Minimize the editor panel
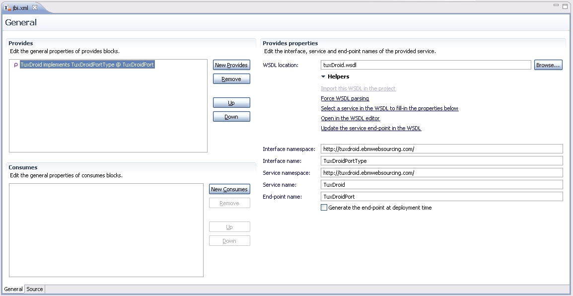The image size is (573, 296). pyautogui.click(x=556, y=6)
